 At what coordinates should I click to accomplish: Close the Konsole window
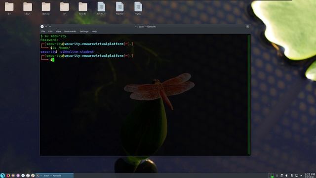click(x=42, y=26)
